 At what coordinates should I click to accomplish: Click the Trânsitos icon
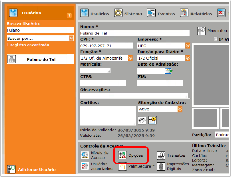[161, 156]
